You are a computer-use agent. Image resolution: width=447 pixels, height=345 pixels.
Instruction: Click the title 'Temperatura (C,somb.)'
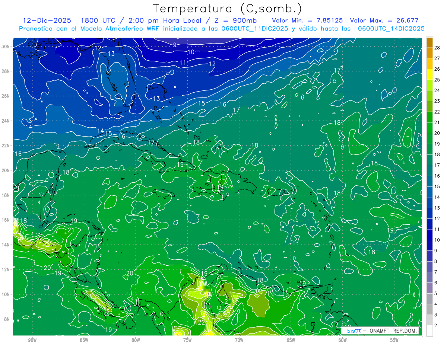click(227, 9)
